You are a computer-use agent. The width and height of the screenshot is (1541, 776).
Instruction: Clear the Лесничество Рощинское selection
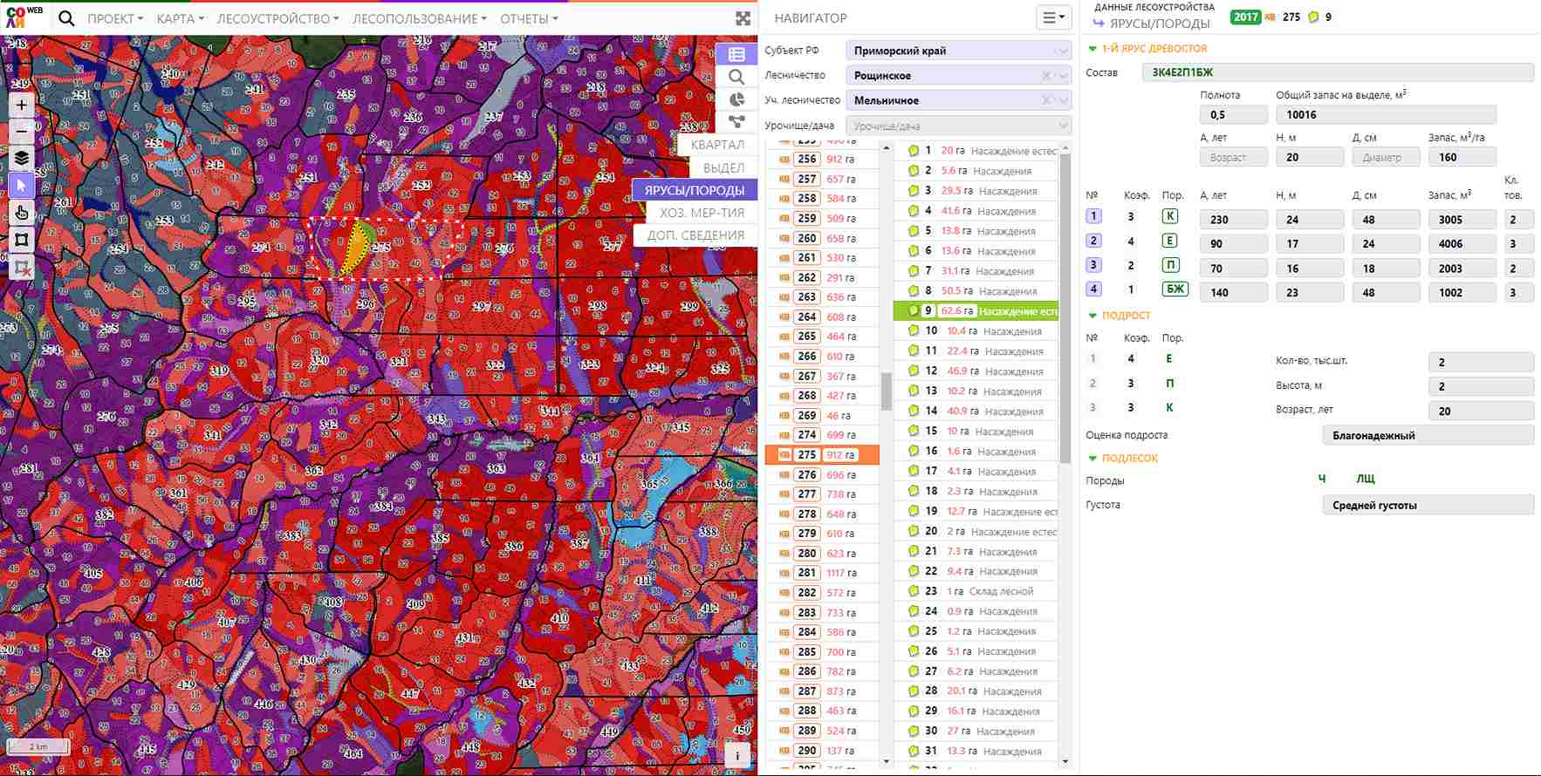(x=1045, y=76)
